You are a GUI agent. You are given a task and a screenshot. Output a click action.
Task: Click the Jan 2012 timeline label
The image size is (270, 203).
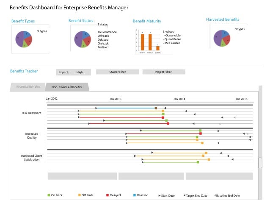click(x=52, y=98)
